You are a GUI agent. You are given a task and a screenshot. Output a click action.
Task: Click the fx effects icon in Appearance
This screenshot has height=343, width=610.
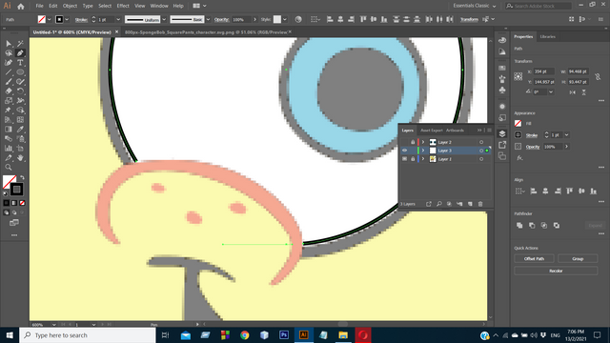519,158
